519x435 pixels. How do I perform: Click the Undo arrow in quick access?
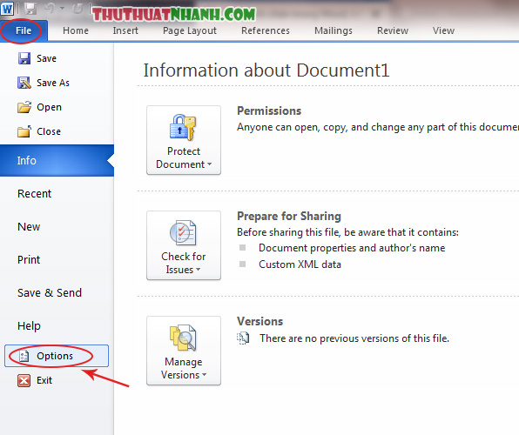(50, 9)
